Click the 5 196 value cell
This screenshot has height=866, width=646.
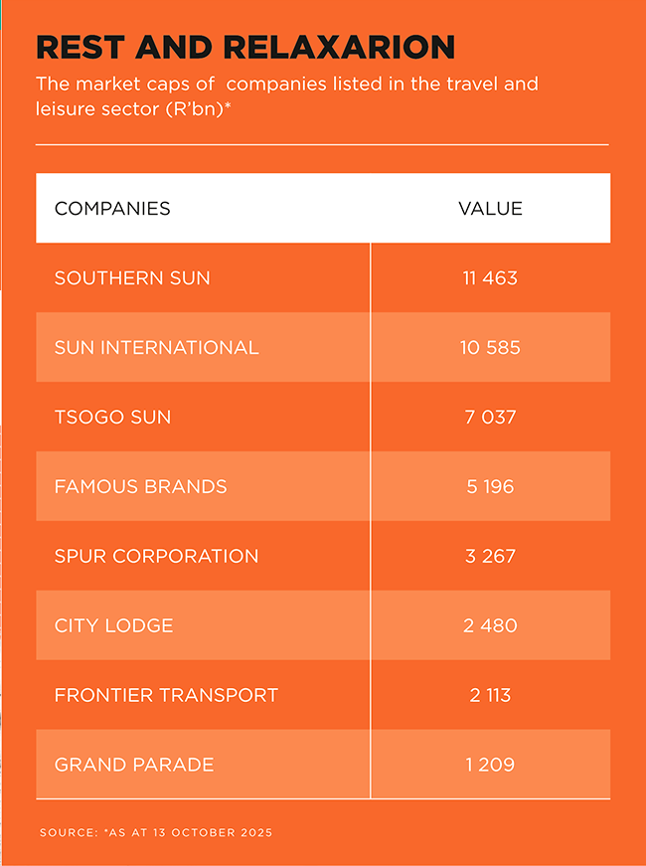tap(490, 487)
